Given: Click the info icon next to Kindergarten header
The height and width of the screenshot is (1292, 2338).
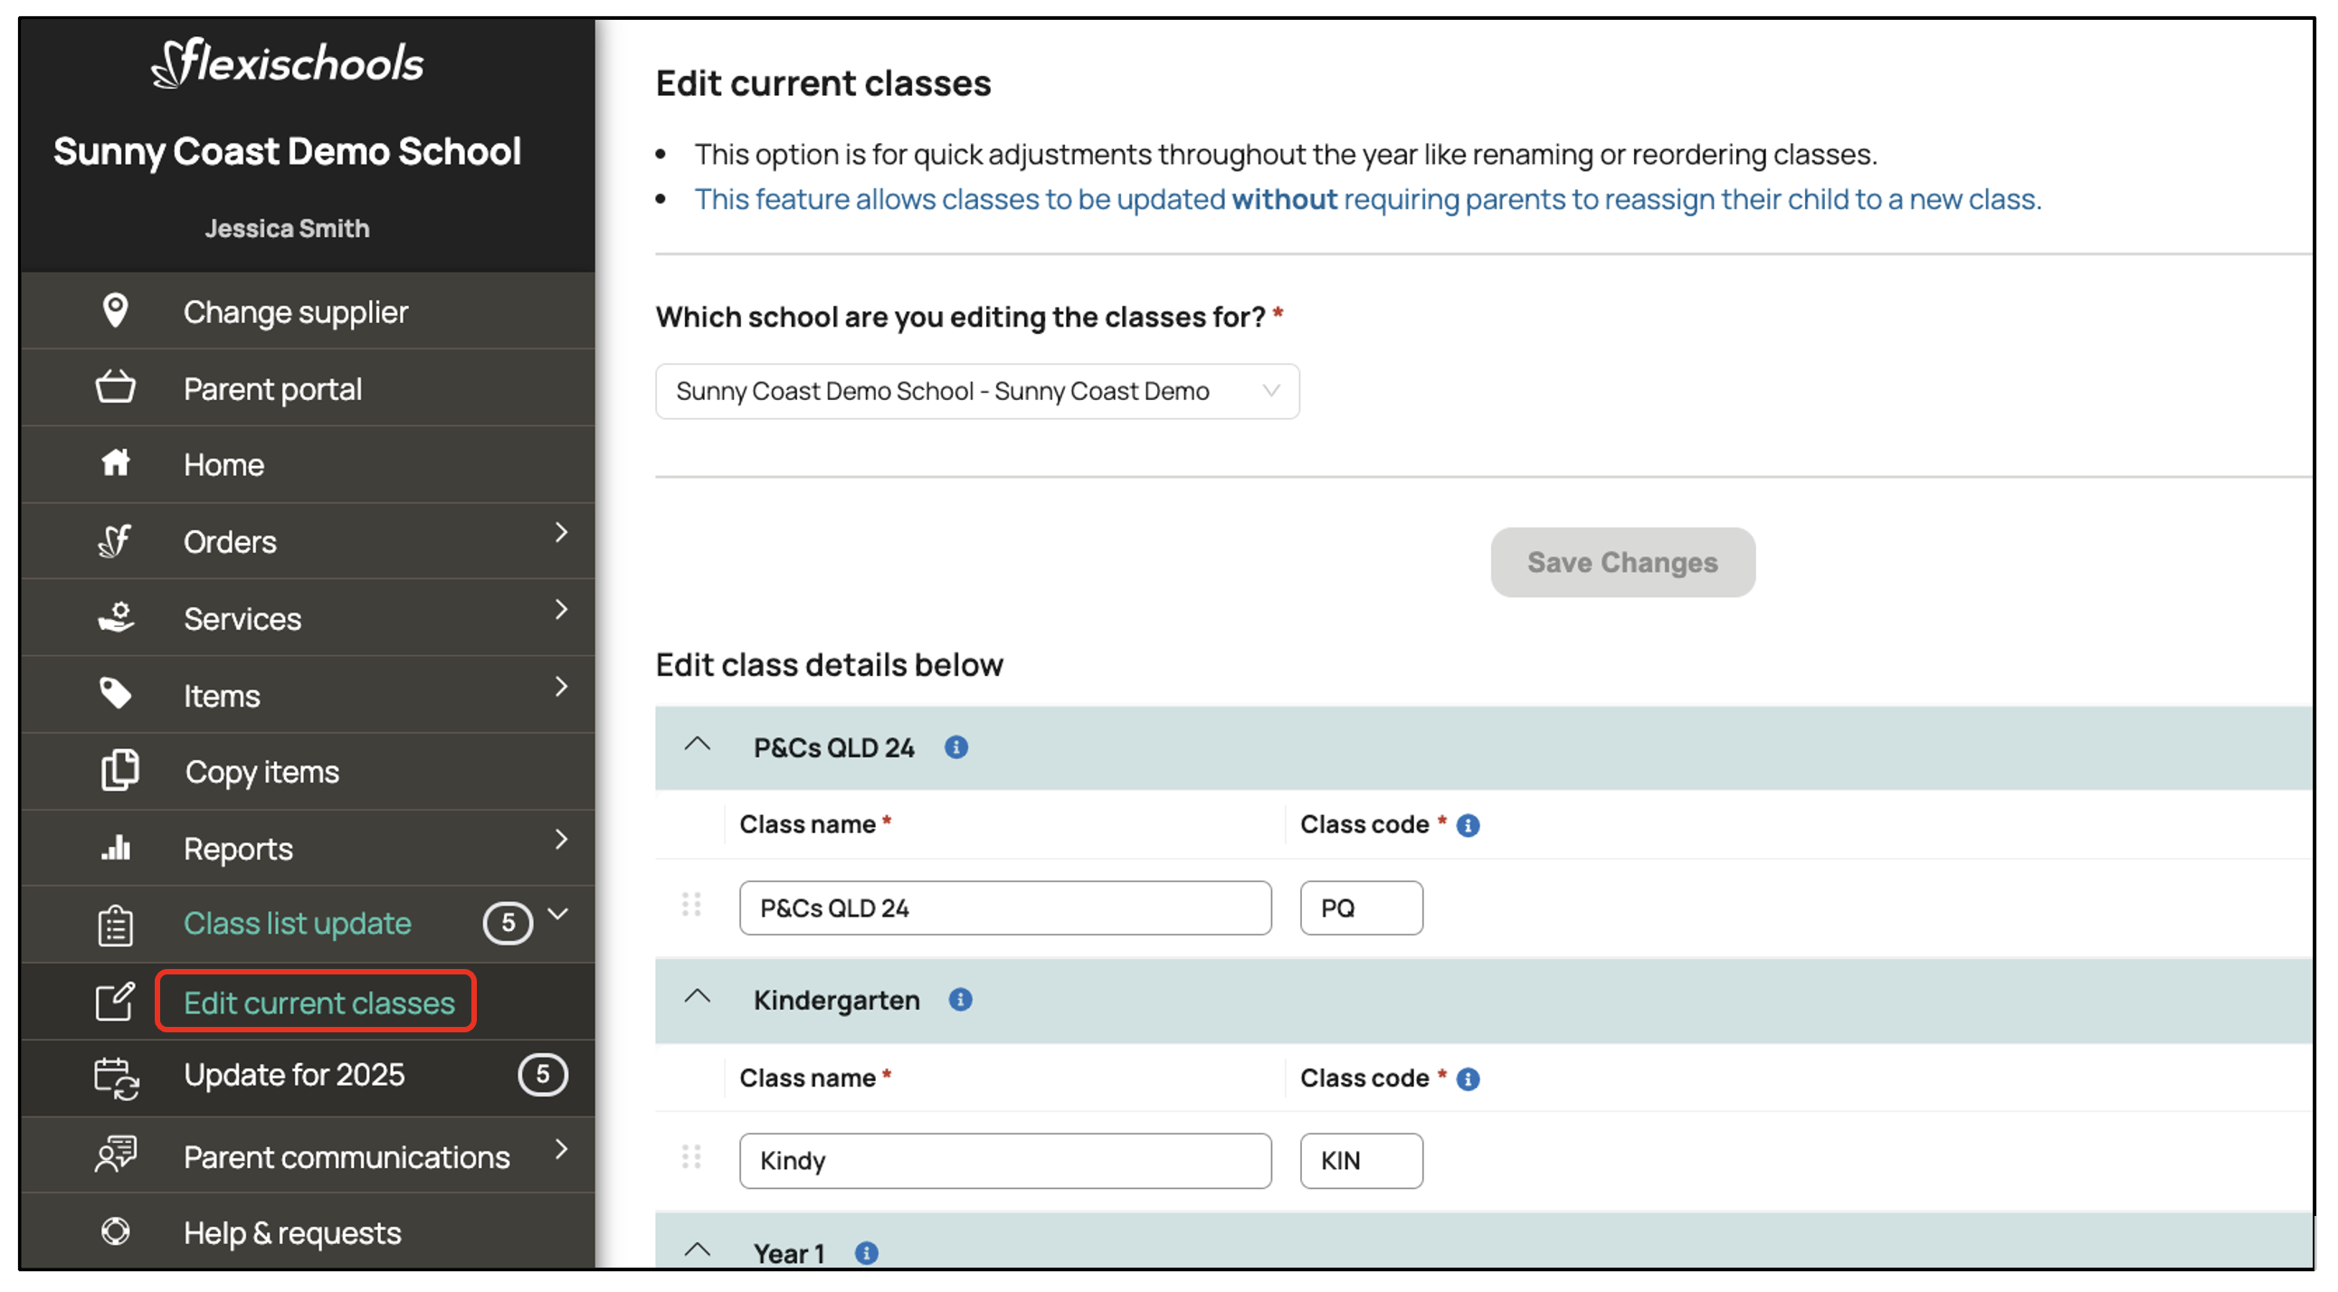Looking at the screenshot, I should 960,999.
